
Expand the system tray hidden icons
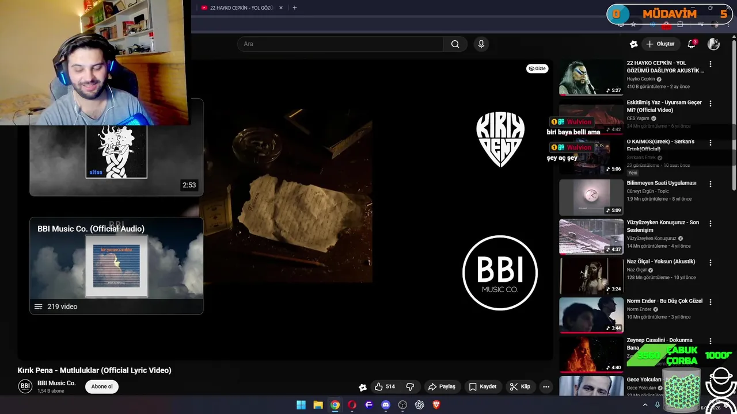[x=645, y=405]
